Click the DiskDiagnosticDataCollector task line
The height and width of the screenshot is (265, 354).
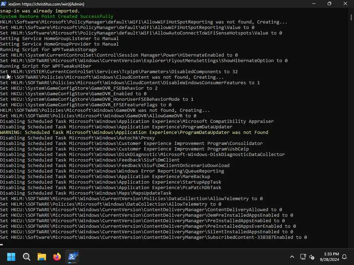tap(142, 154)
